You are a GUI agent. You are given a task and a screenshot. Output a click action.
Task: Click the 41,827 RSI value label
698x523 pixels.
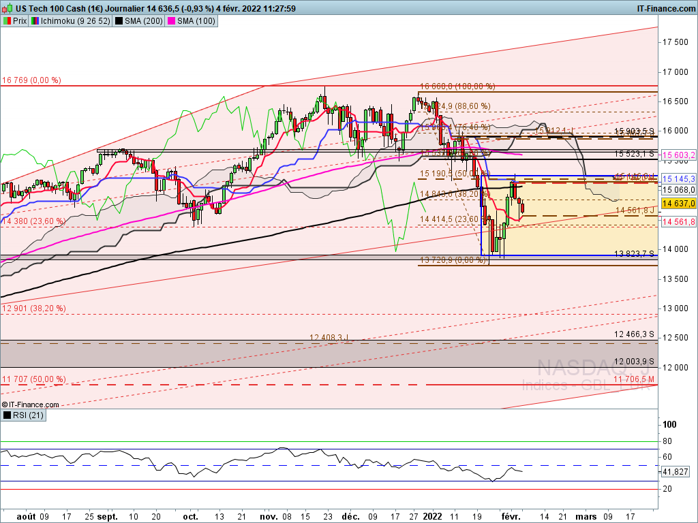pos(676,471)
